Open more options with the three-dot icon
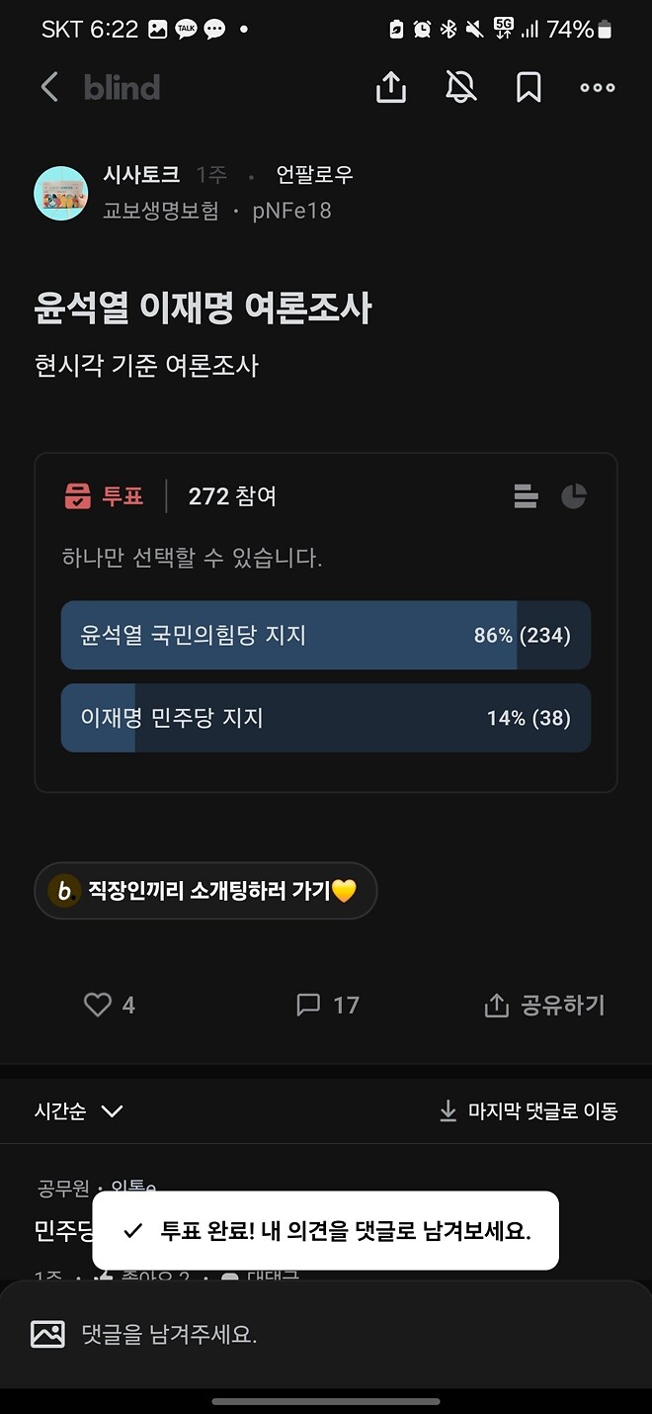The height and width of the screenshot is (1414, 652). [597, 87]
